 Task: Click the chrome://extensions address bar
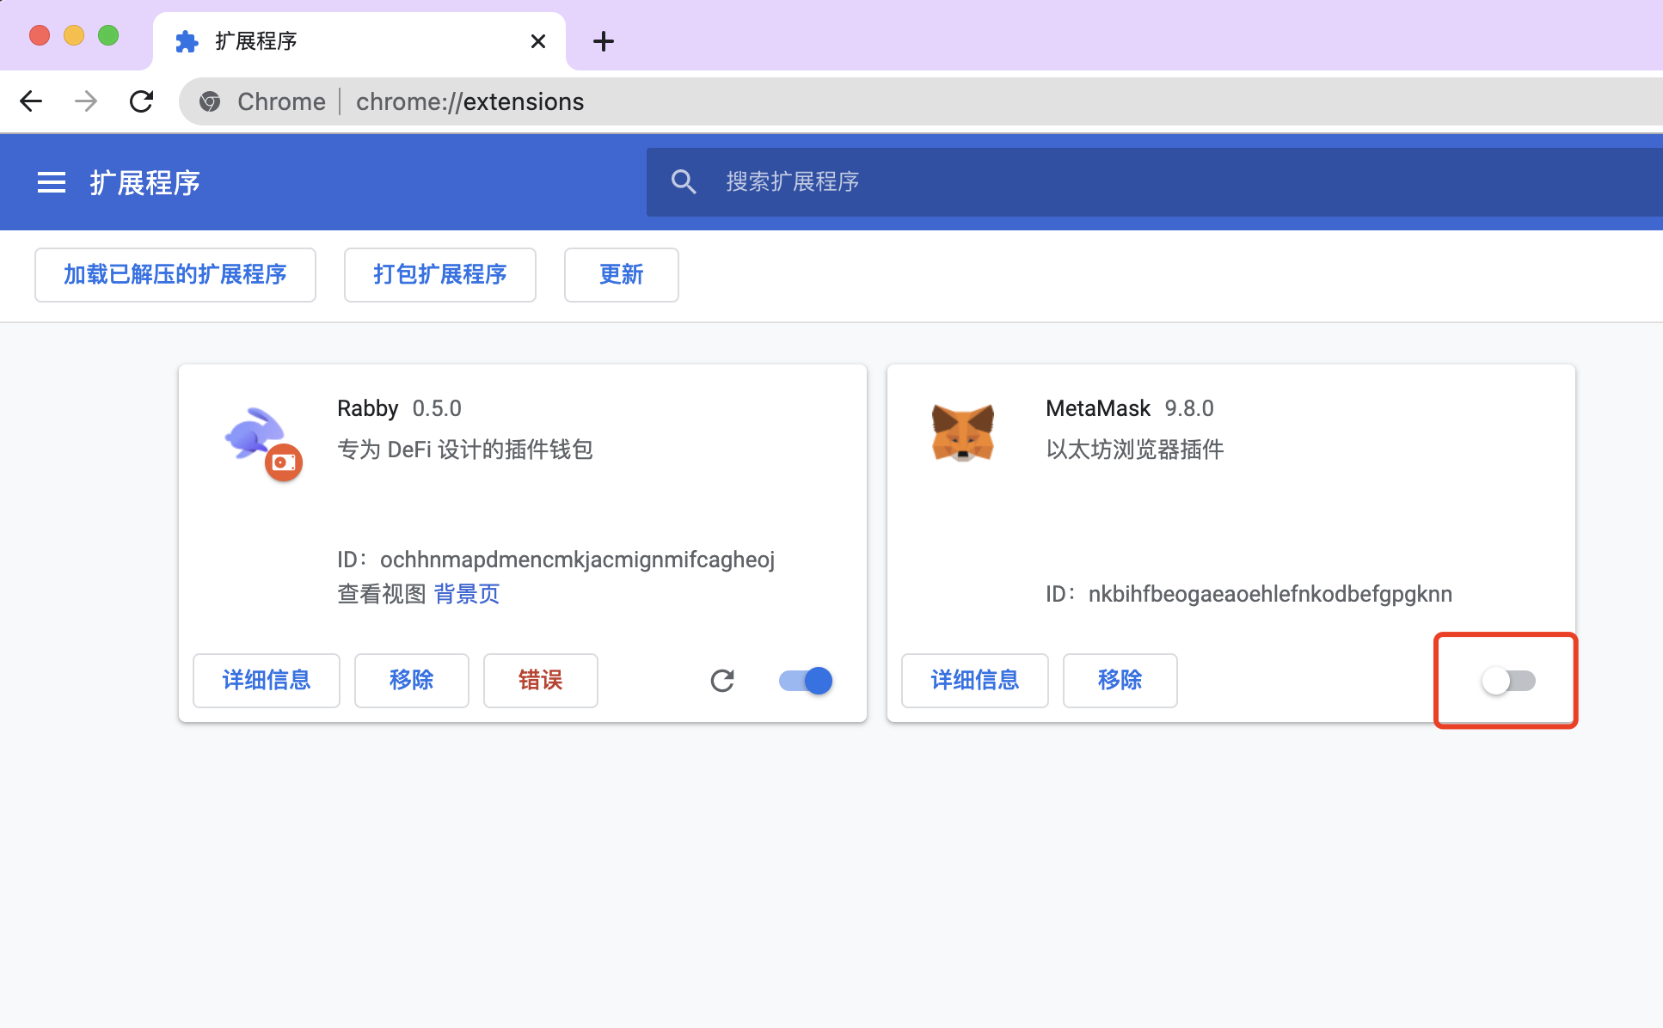920,101
